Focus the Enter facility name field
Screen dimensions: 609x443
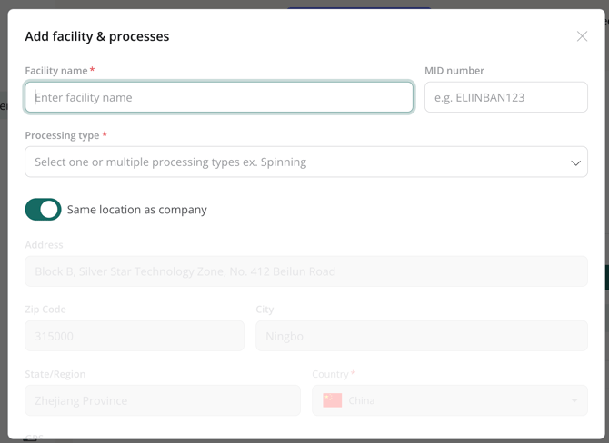tap(219, 97)
